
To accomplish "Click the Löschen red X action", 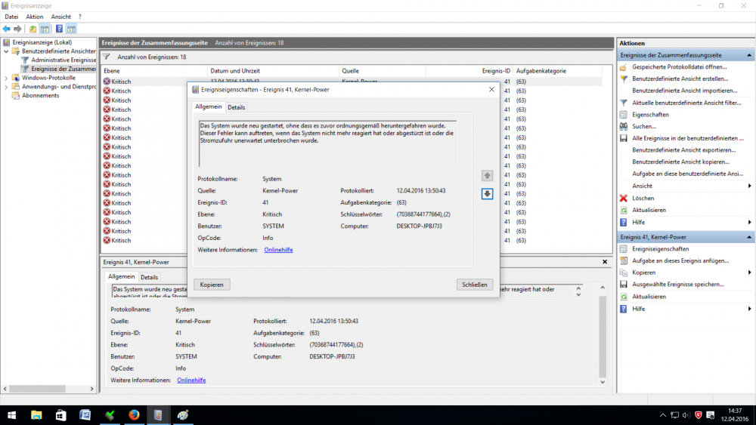I will (x=643, y=198).
